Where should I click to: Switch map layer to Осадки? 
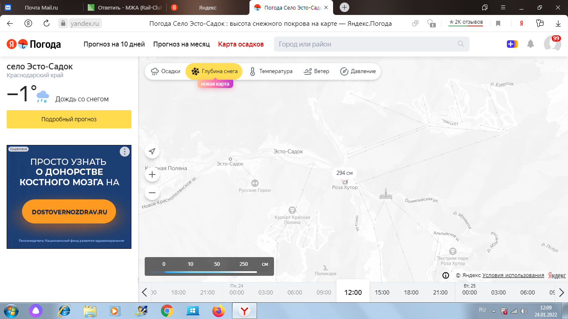[165, 71]
